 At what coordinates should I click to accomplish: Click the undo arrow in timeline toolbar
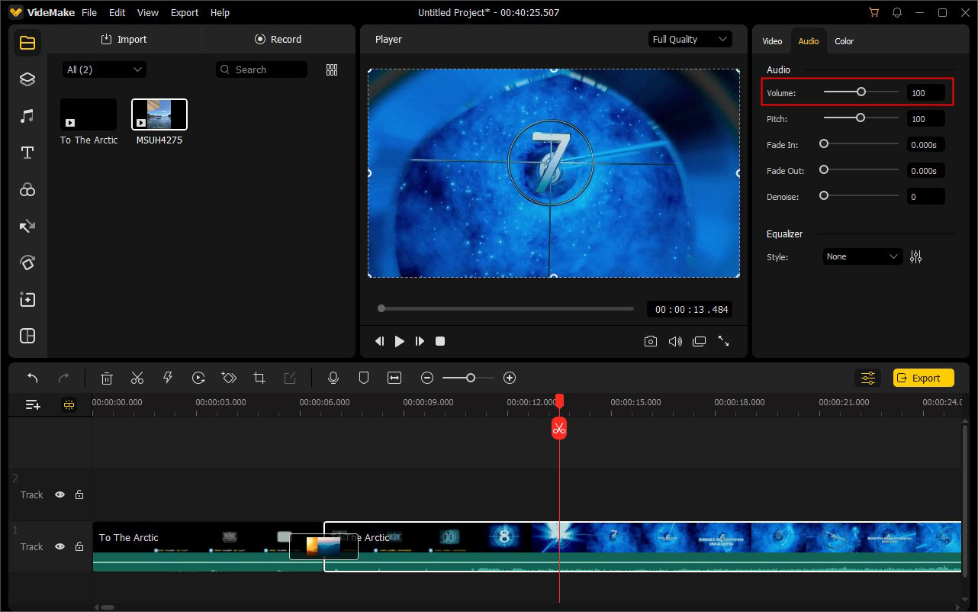pyautogui.click(x=32, y=378)
